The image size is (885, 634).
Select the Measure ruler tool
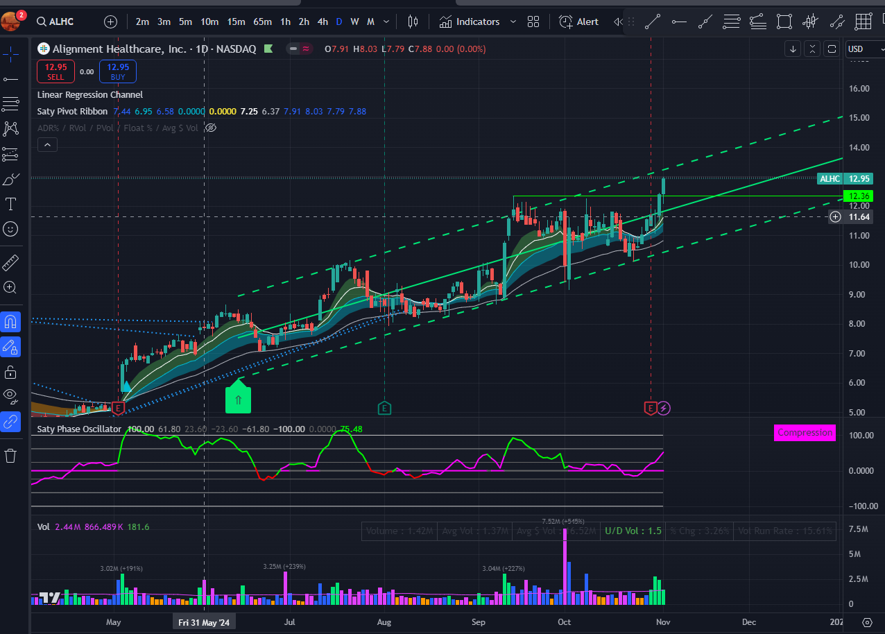[10, 262]
